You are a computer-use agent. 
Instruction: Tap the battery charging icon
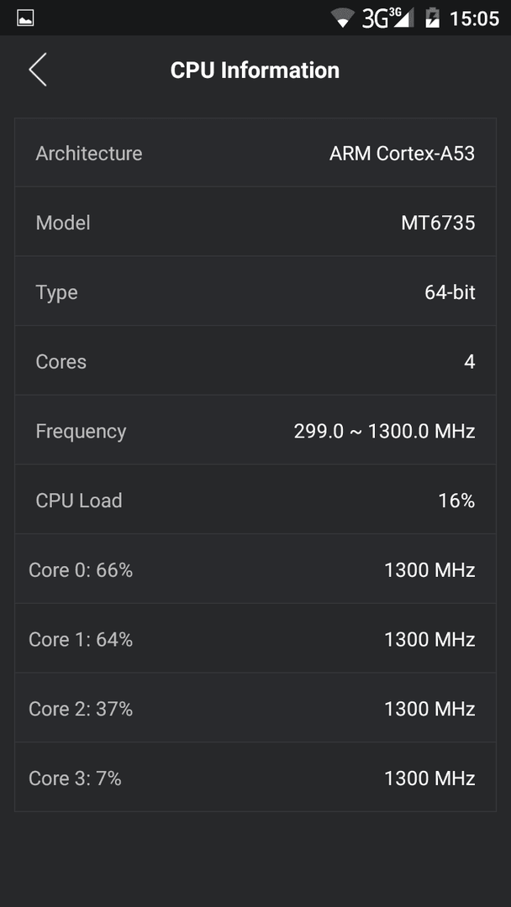click(x=432, y=18)
